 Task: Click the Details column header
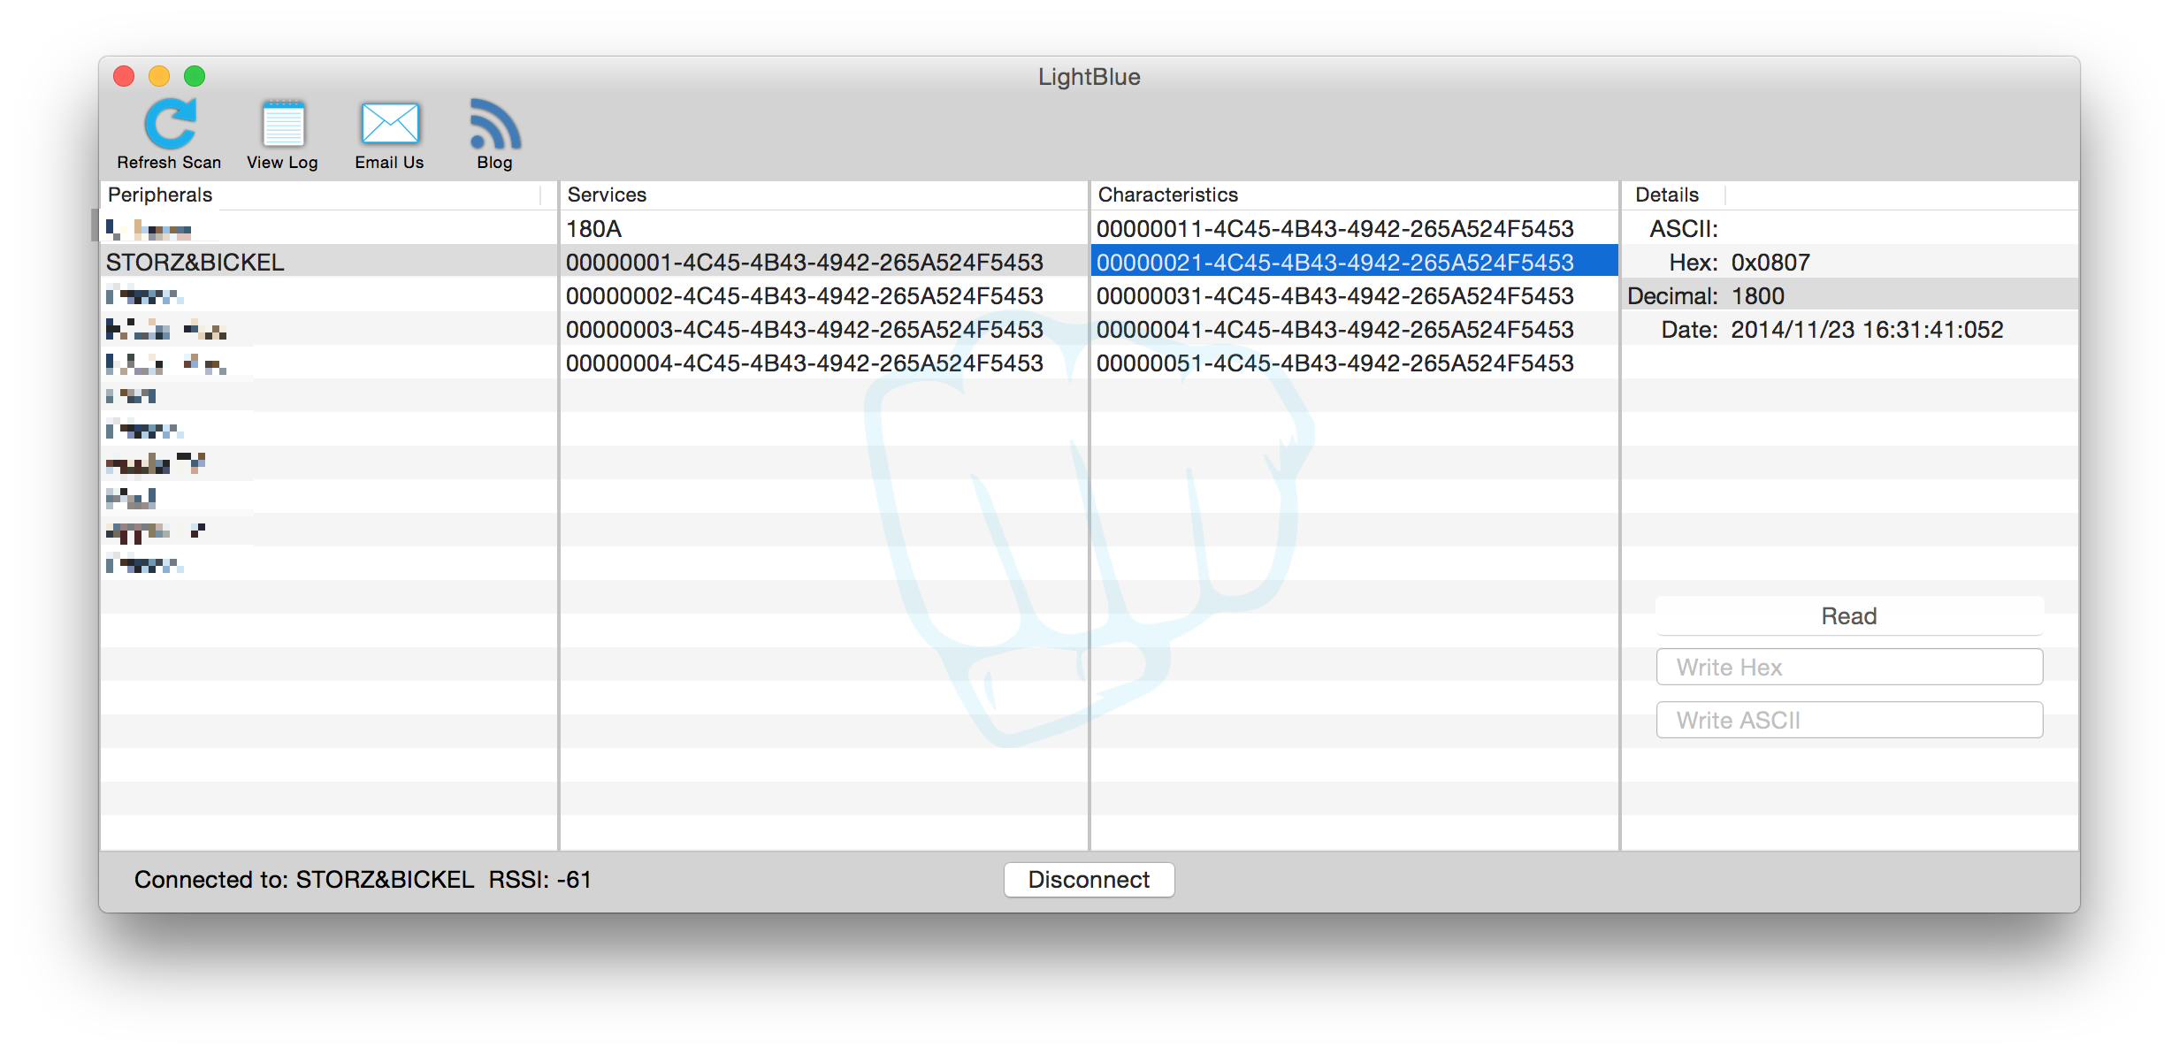tap(1673, 195)
